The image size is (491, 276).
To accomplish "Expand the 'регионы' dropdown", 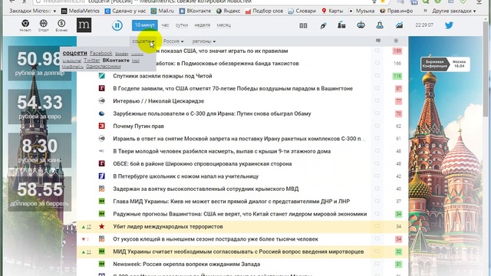I will 204,41.
